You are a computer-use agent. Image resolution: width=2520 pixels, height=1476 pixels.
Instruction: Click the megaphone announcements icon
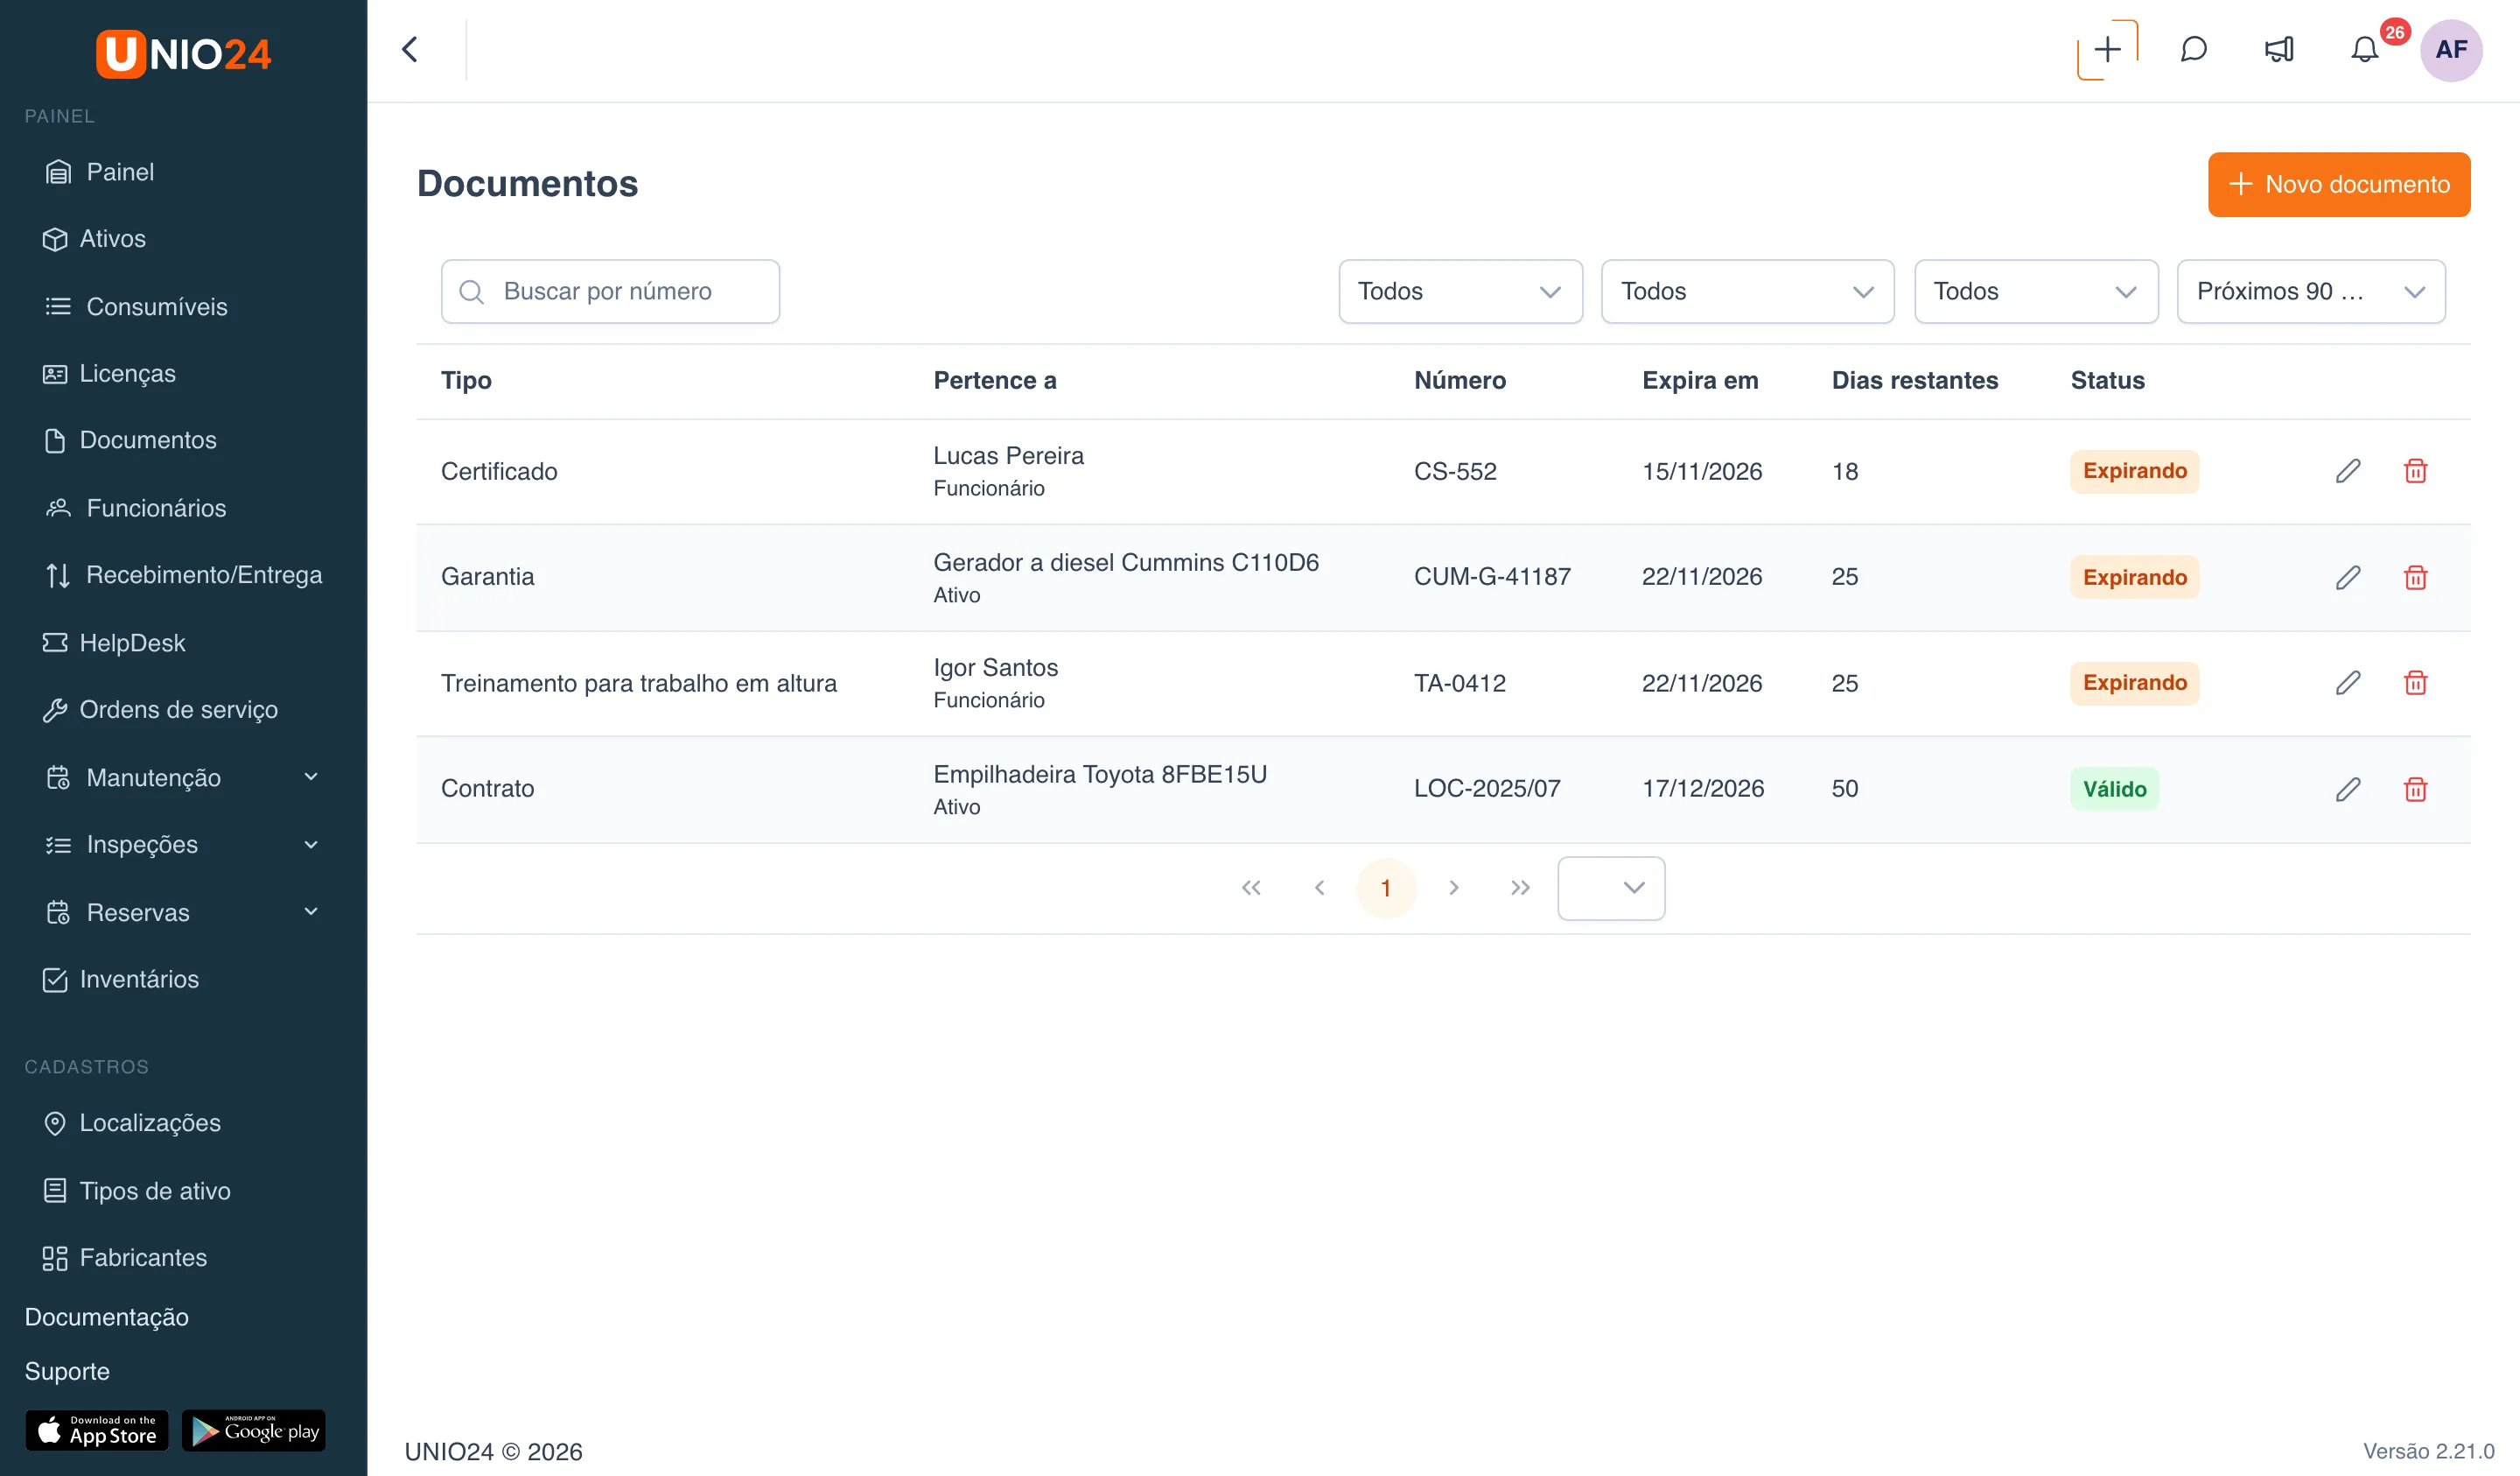tap(2279, 49)
